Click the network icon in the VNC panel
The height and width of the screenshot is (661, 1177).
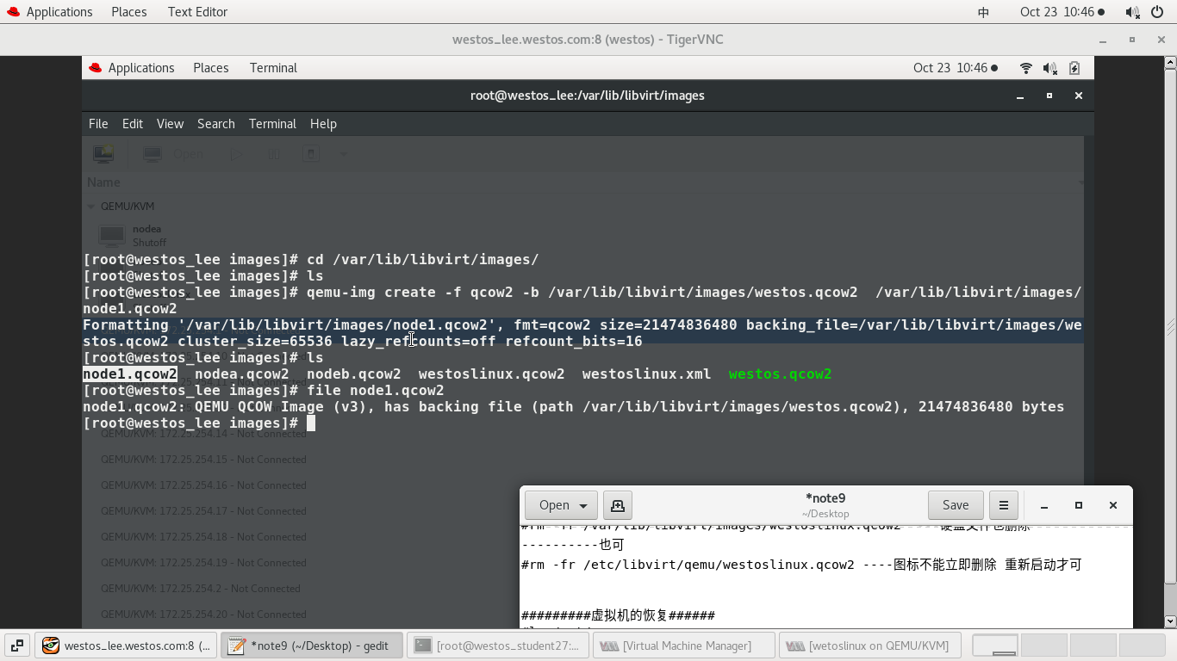pyautogui.click(x=1025, y=68)
